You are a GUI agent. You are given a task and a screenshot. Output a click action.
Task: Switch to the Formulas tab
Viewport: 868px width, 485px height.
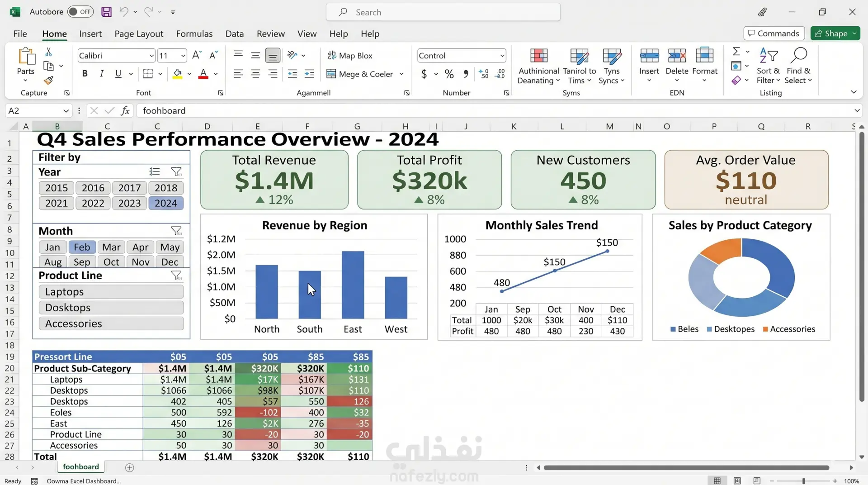(x=194, y=34)
